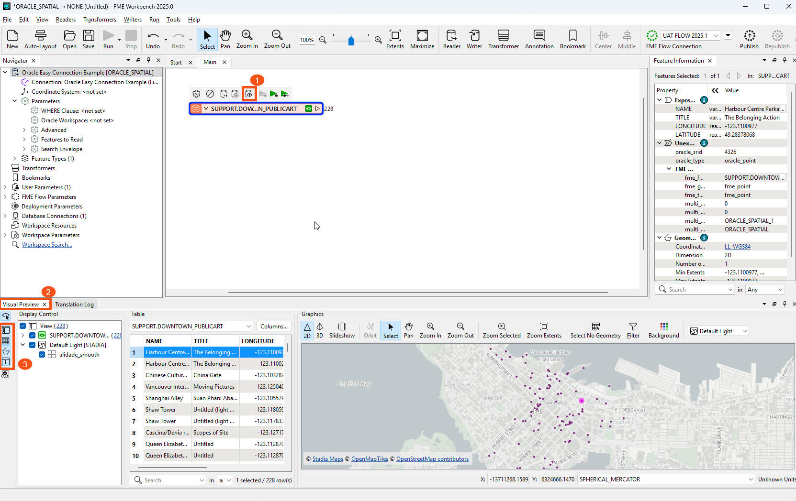Click the Feature Information icon in the Visual Preview sidebar
The image size is (796, 501).
click(x=6, y=362)
